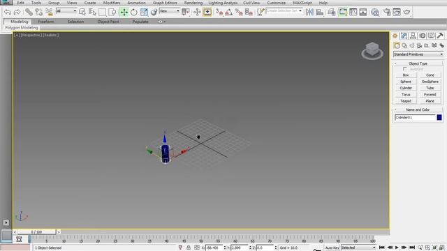Open the selection filter 'All' dropdown
Viewport: 447px width, 251px height.
66,11
